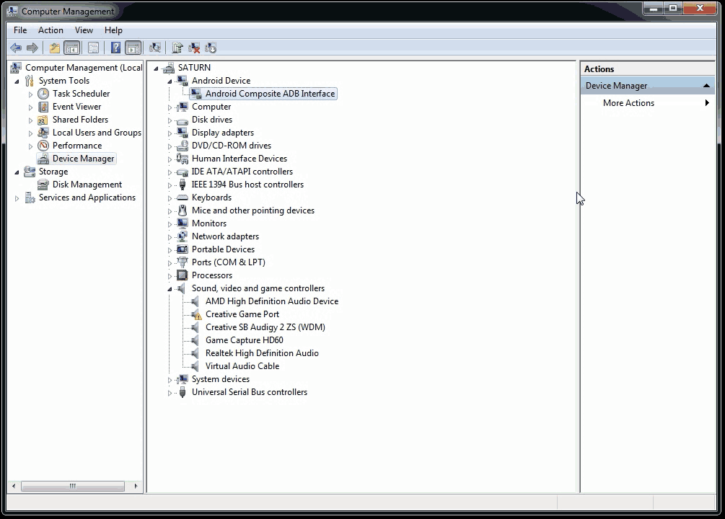Viewport: 725px width, 519px height.
Task: Click left pane scrollbar right arrow
Action: pyautogui.click(x=136, y=486)
